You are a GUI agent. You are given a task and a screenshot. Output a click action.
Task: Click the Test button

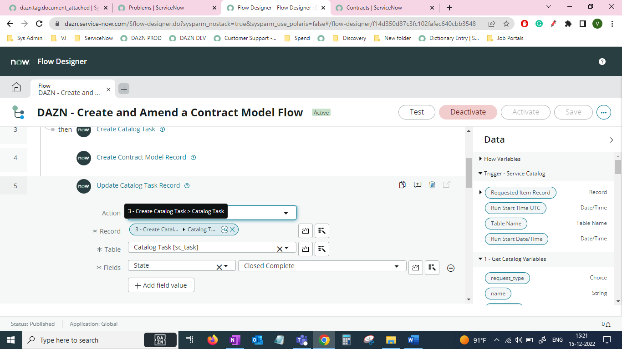417,112
